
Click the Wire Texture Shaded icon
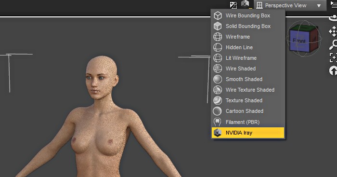pyautogui.click(x=218, y=90)
